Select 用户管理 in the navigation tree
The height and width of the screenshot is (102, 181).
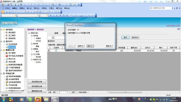[x=12, y=53]
